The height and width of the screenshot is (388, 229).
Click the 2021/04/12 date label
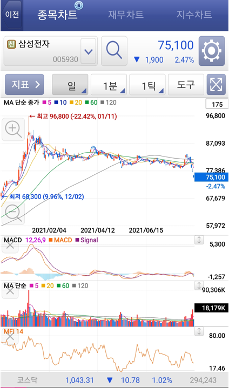coord(98,230)
